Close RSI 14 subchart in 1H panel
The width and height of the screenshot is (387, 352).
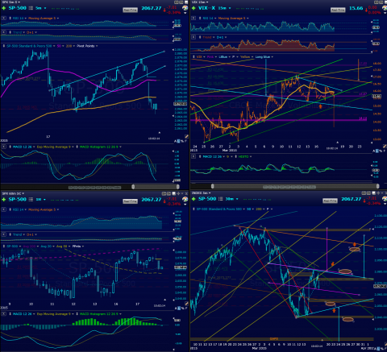[3, 209]
